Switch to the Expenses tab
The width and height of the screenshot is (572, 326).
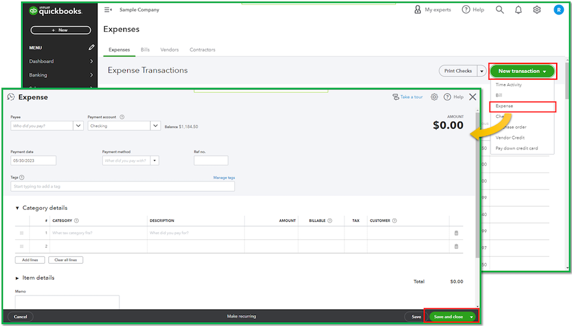(119, 50)
